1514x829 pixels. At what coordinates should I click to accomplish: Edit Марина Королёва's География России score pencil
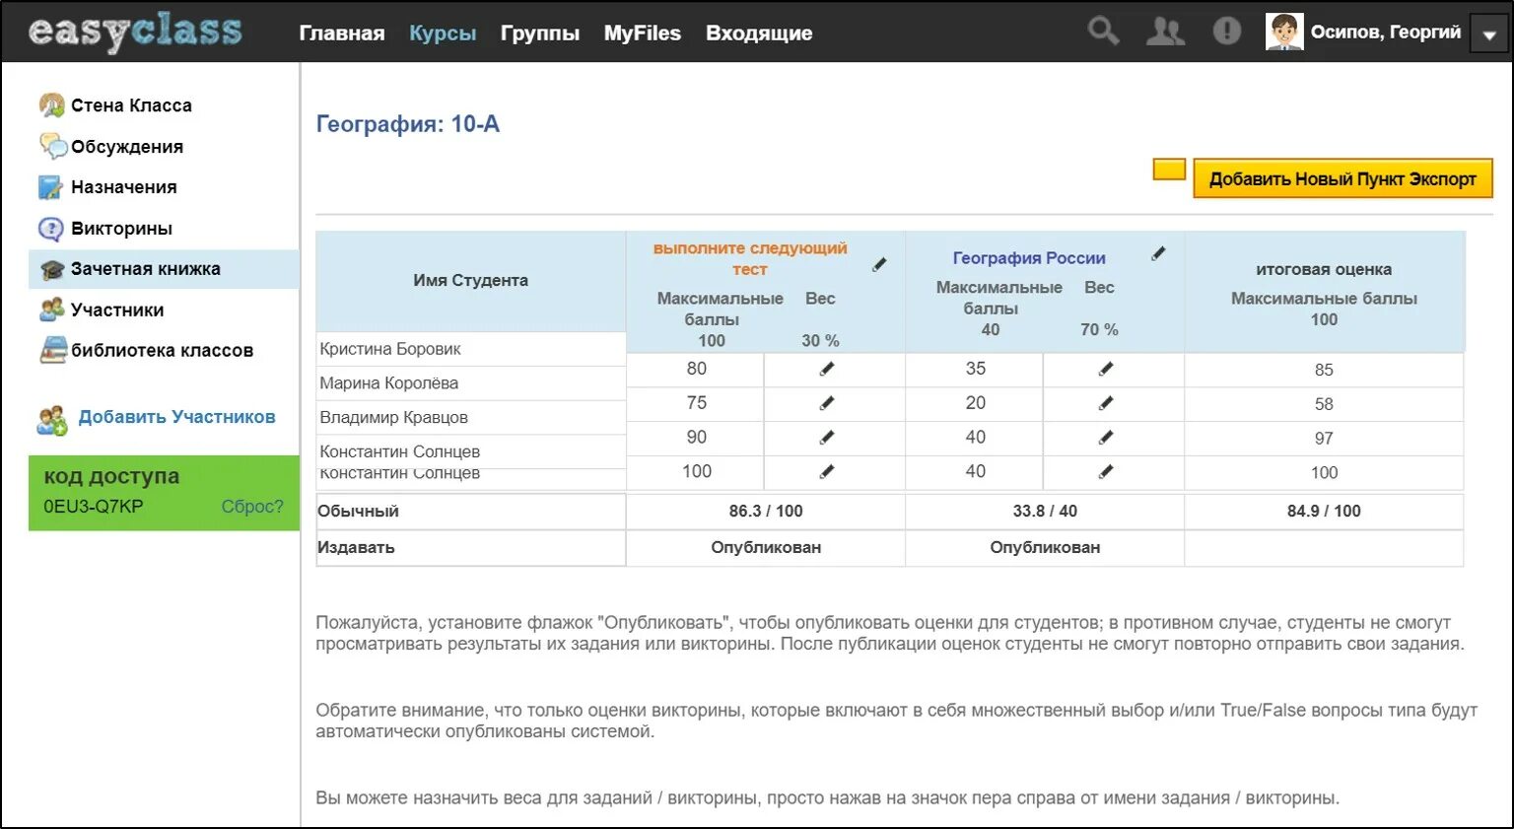[1106, 403]
